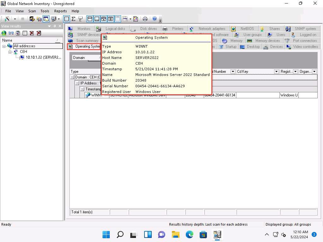The height and width of the screenshot is (242, 323).
Task: Click the blue help question mark icon
Action: (155, 19)
